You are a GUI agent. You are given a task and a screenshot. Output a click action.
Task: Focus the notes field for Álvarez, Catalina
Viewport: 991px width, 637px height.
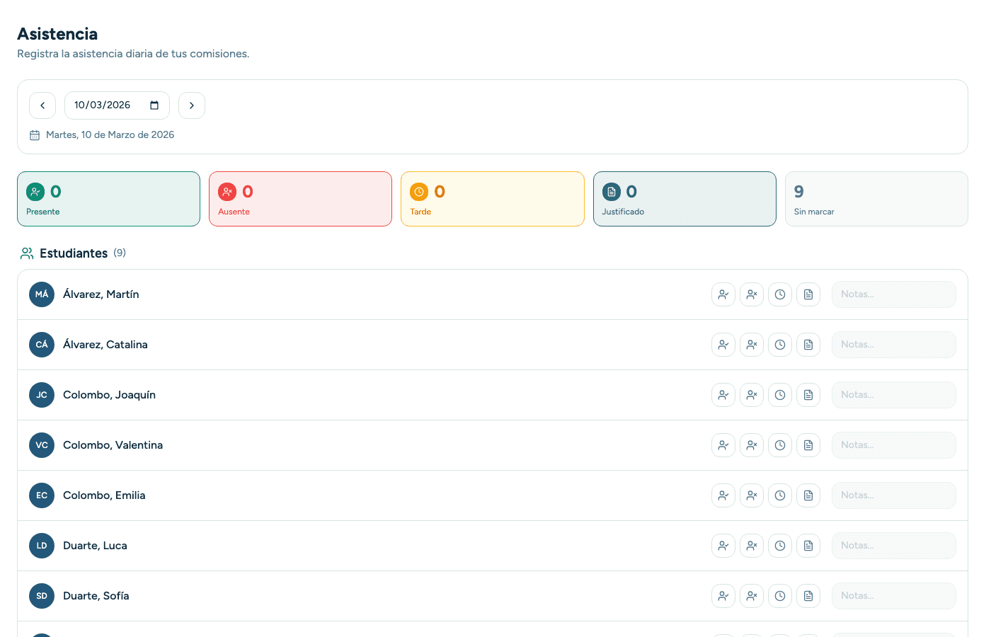point(894,345)
